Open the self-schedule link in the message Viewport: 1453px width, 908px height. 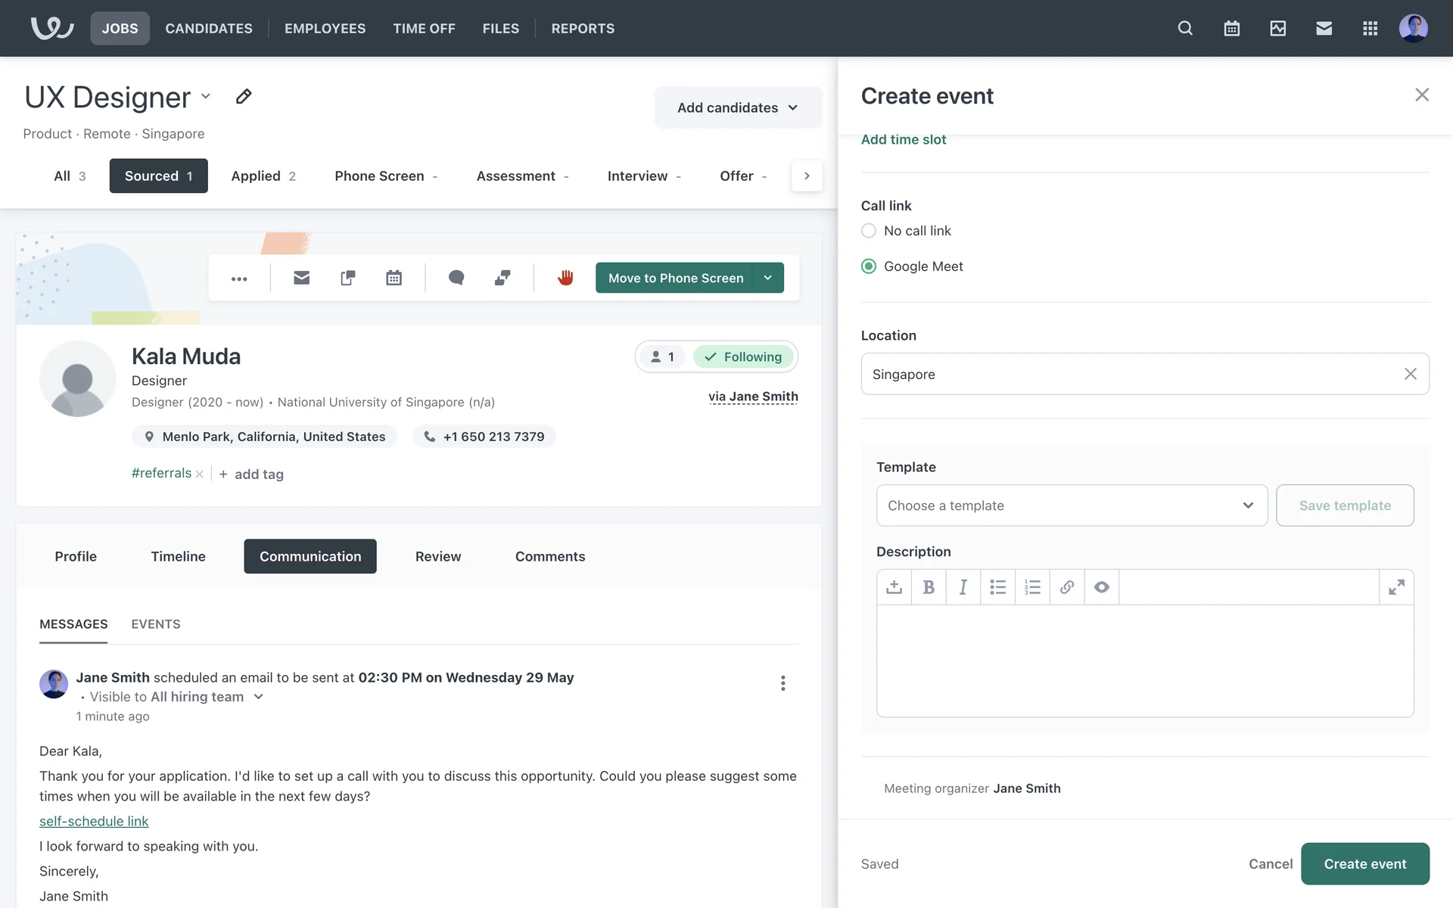[x=94, y=821]
